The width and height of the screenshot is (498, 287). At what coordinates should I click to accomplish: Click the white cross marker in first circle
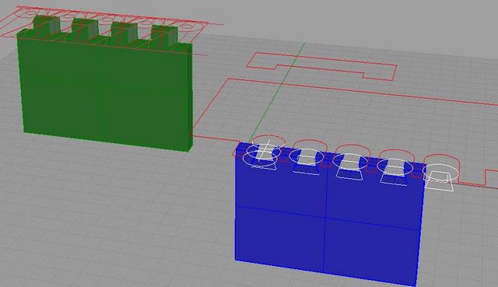264,150
